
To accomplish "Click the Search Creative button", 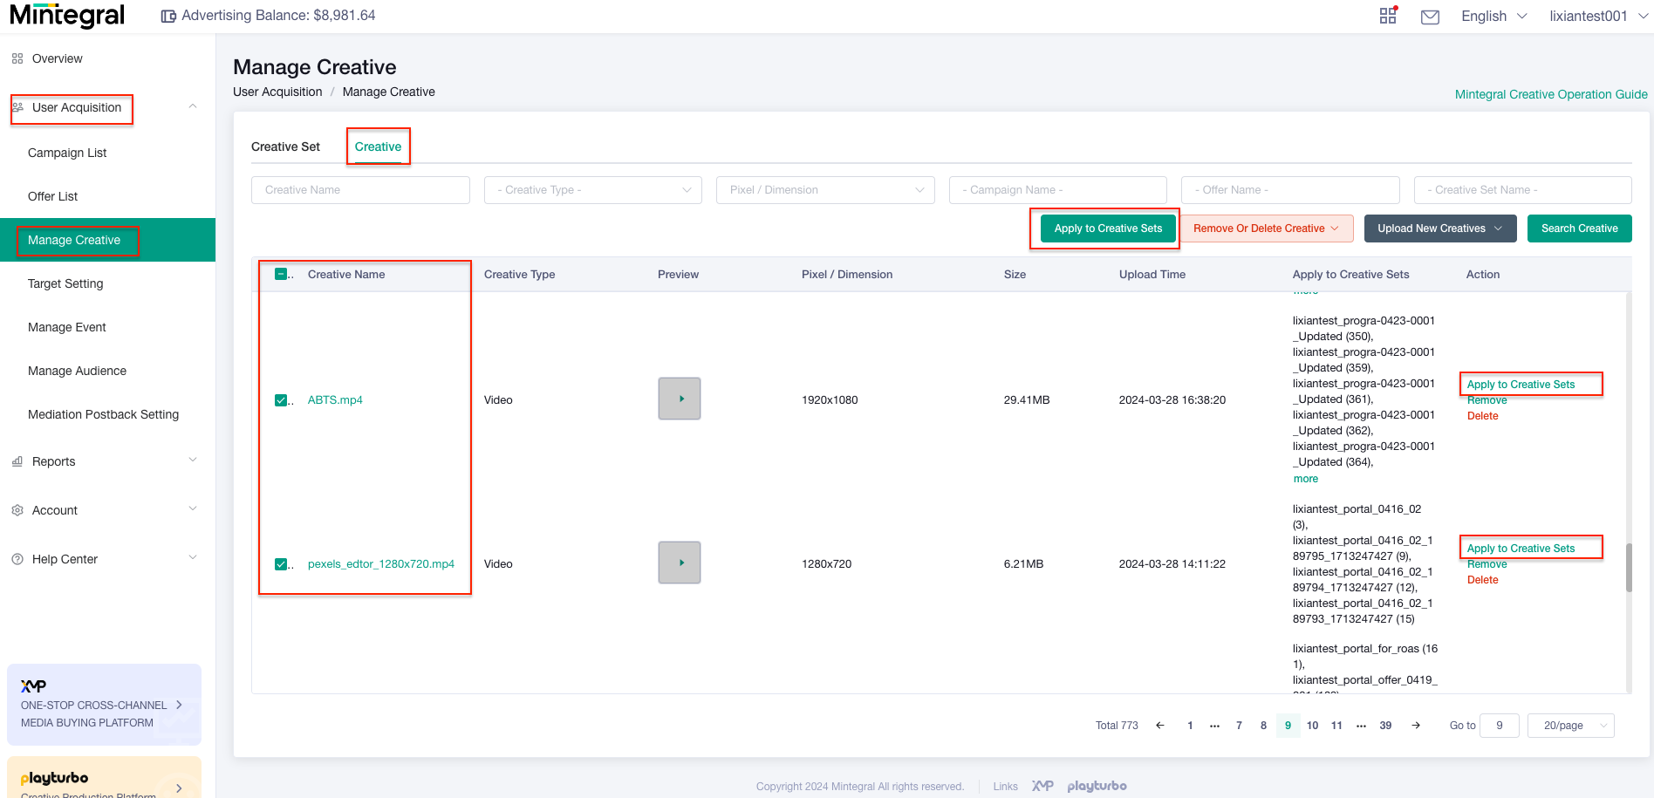I will [1579, 228].
